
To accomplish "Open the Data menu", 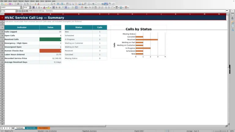I will pyautogui.click(x=37, y=1).
